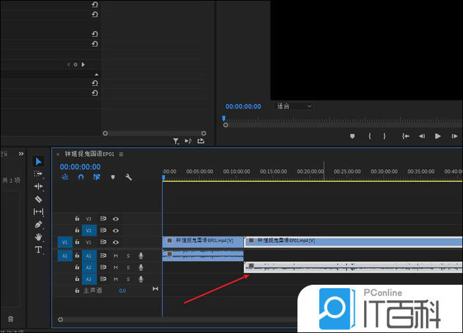Toggle lock on V3 track
The width and height of the screenshot is (463, 333).
point(77,219)
